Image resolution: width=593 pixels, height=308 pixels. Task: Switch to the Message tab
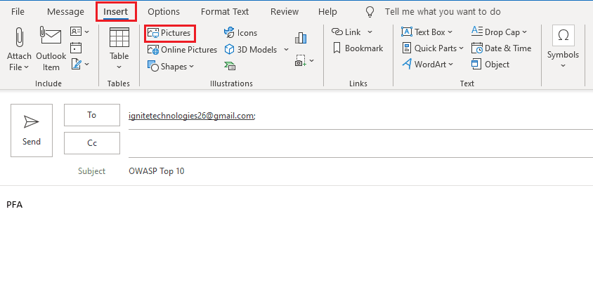(65, 12)
